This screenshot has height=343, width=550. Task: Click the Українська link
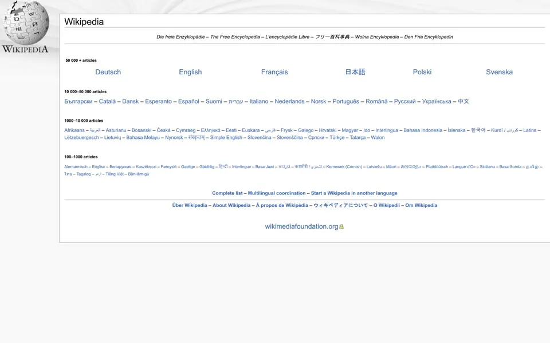(x=437, y=102)
